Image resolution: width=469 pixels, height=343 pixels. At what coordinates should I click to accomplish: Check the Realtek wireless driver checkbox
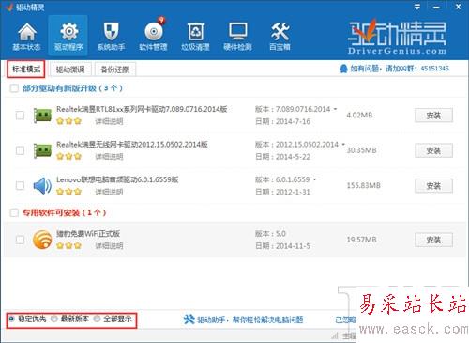pos(20,150)
